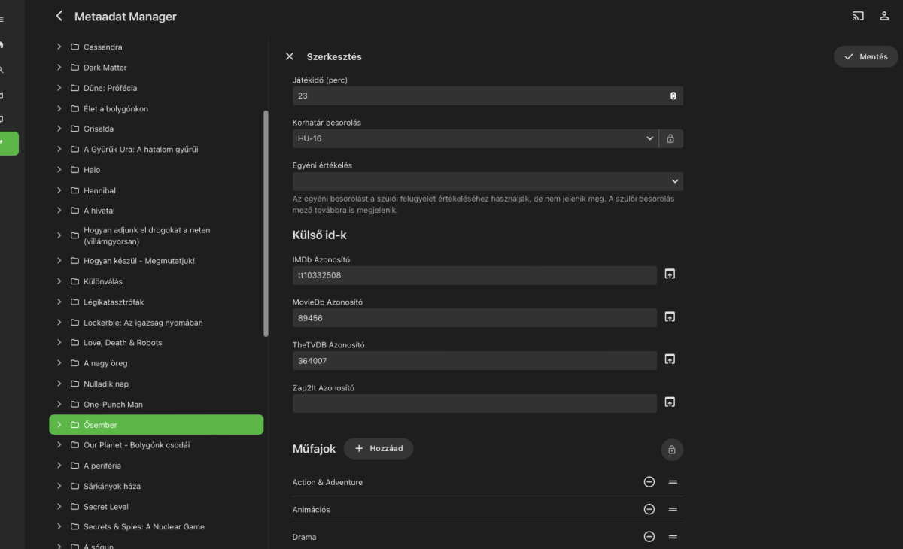
Task: Toggle lock on Korhatár besorolás field
Action: coord(670,138)
